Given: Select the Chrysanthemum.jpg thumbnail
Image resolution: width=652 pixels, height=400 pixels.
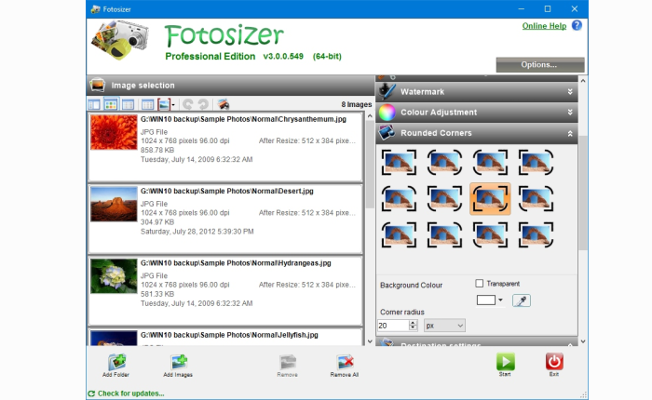Looking at the screenshot, I should (x=114, y=132).
